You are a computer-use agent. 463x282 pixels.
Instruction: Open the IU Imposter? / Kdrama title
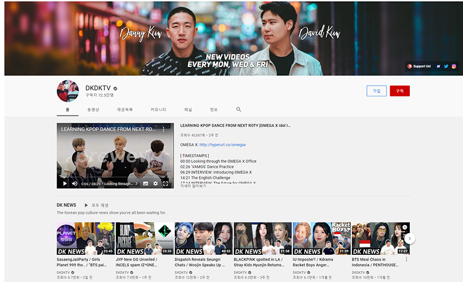[x=313, y=262]
